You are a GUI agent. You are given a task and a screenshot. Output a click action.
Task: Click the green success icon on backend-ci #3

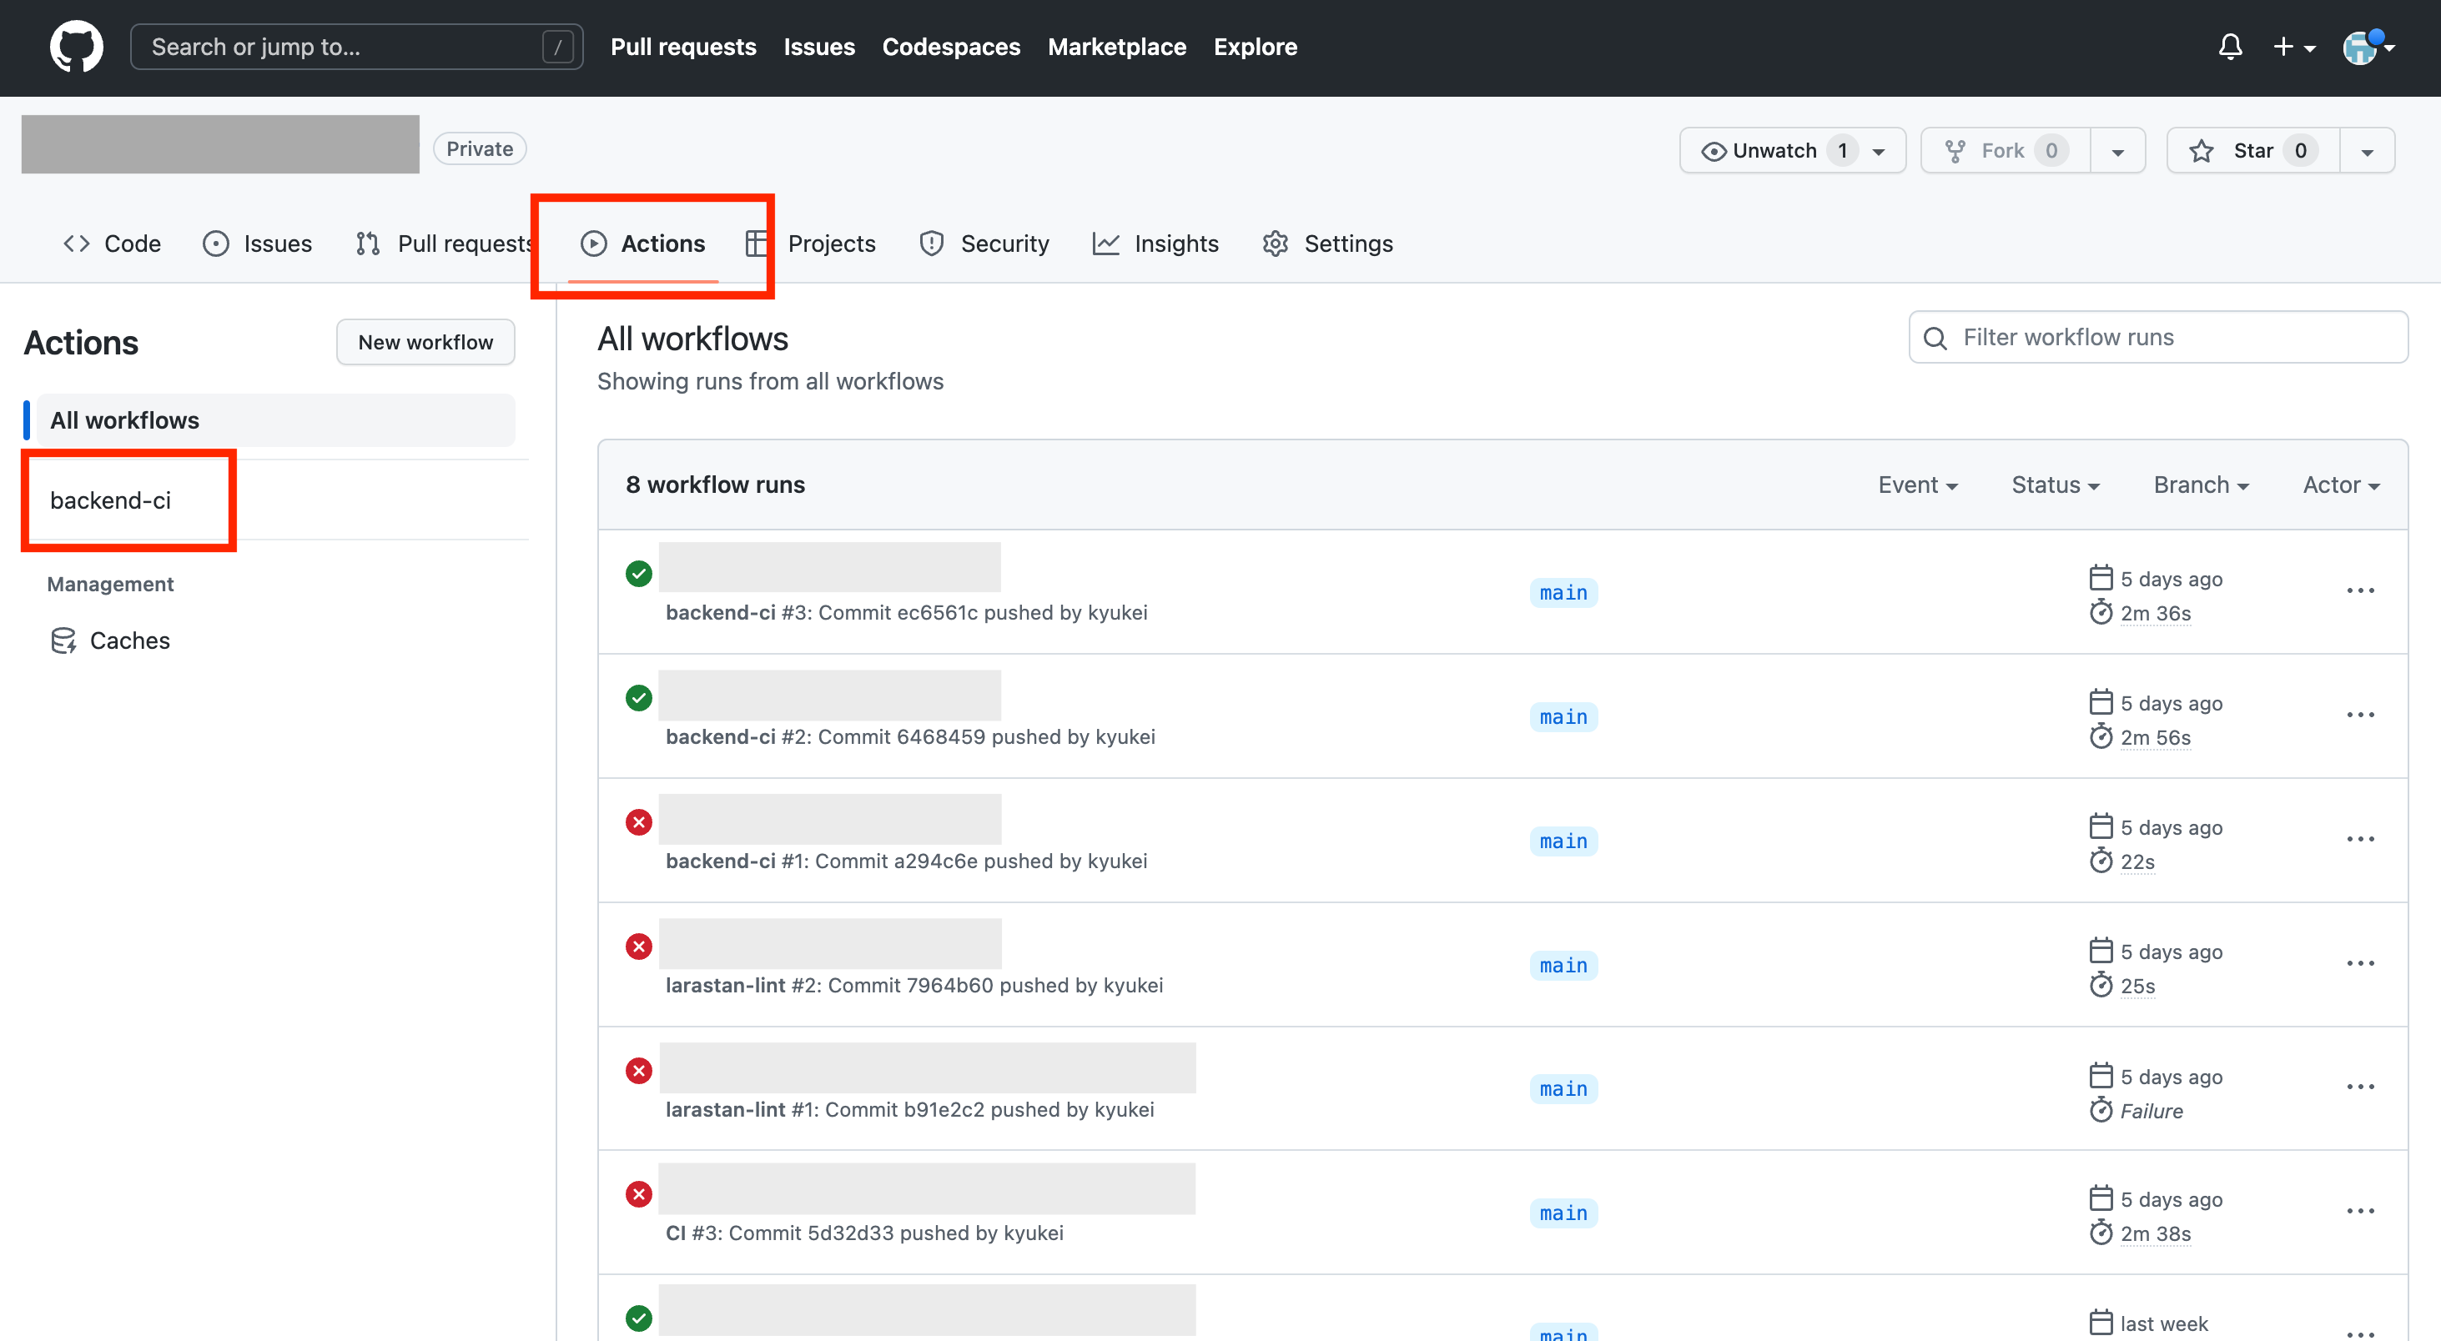tap(639, 573)
